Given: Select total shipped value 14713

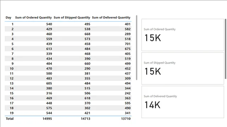Looking at the screenshot, I should (x=85, y=119).
